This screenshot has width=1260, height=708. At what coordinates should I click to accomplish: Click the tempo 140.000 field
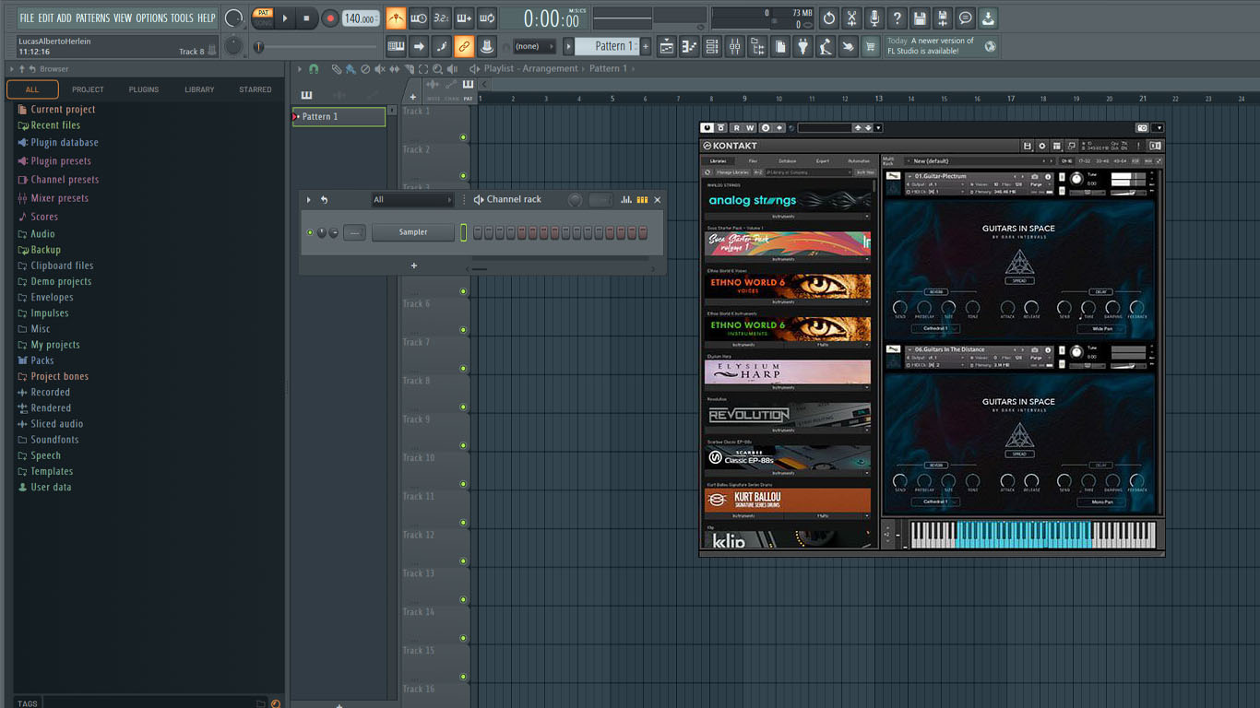click(361, 18)
